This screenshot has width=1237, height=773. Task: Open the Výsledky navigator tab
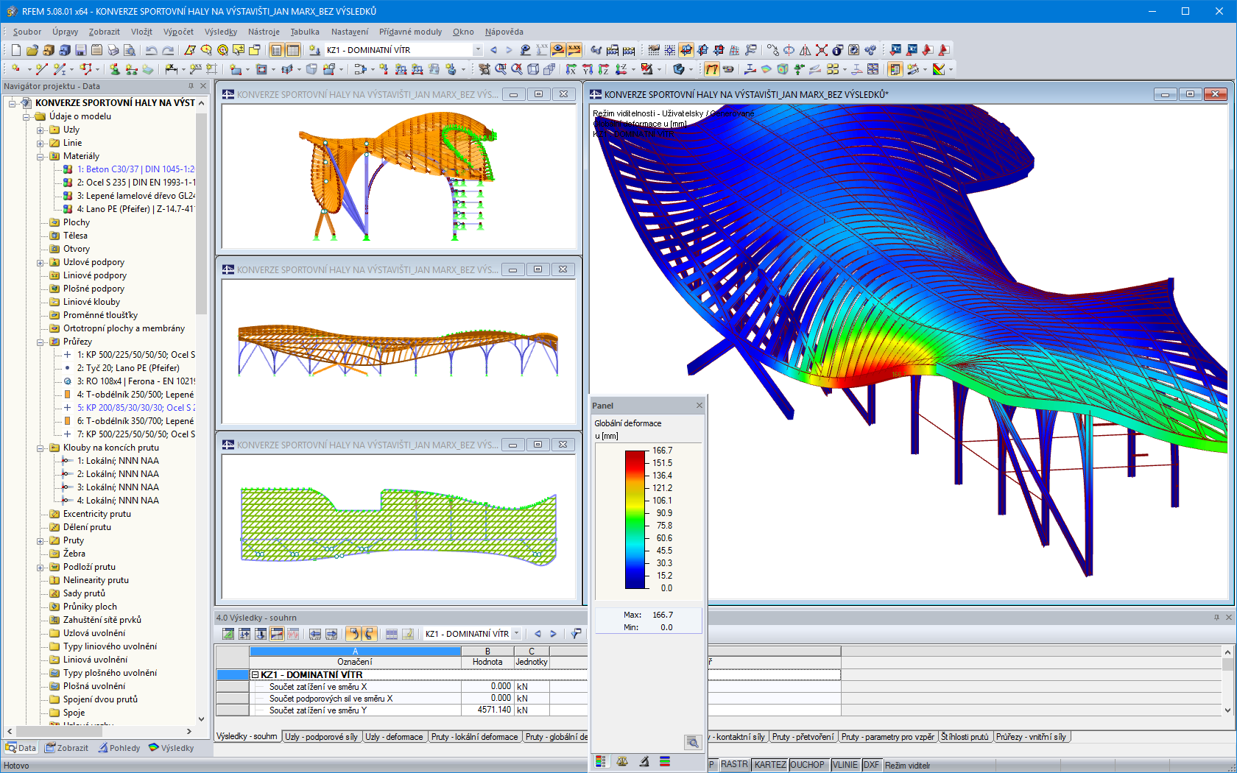point(172,748)
